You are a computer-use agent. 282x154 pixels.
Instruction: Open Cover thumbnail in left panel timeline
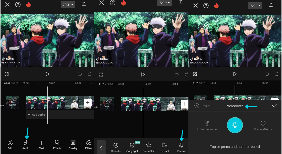pyautogui.click(x=13, y=102)
